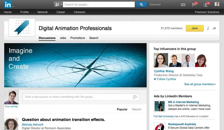Screen dimensions: 224x130
Task: Open the account profile photo menu
Action: 217,4
